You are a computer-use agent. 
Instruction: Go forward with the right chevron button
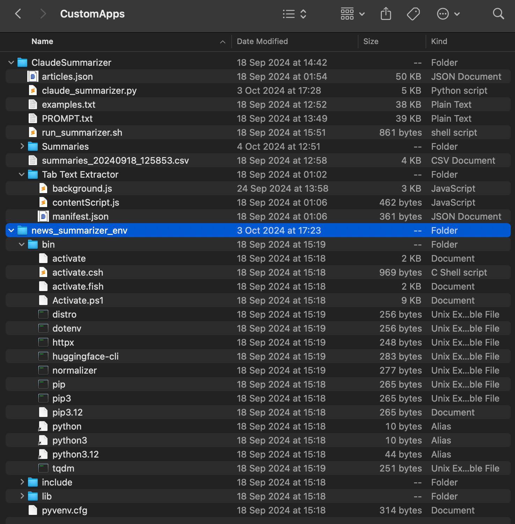pos(43,14)
